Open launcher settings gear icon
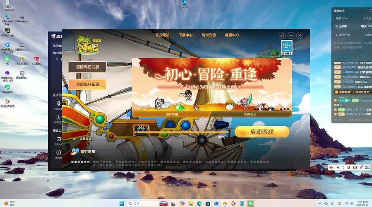This screenshot has height=207, width=372. coord(282,35)
